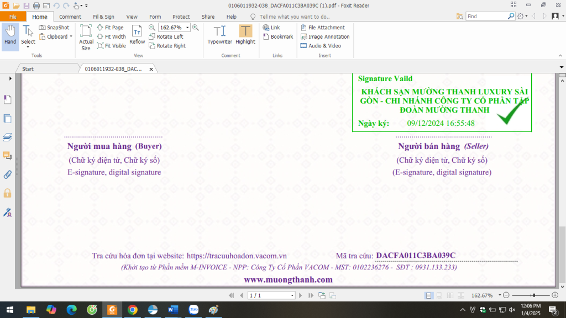Image resolution: width=566 pixels, height=318 pixels.
Task: Switch to the Comment ribbon tab
Action: [x=70, y=17]
